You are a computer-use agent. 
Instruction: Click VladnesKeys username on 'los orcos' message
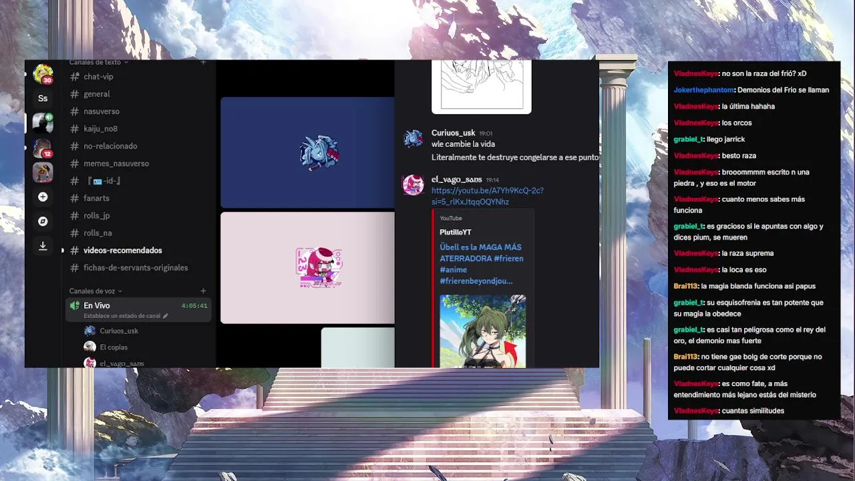pos(696,123)
